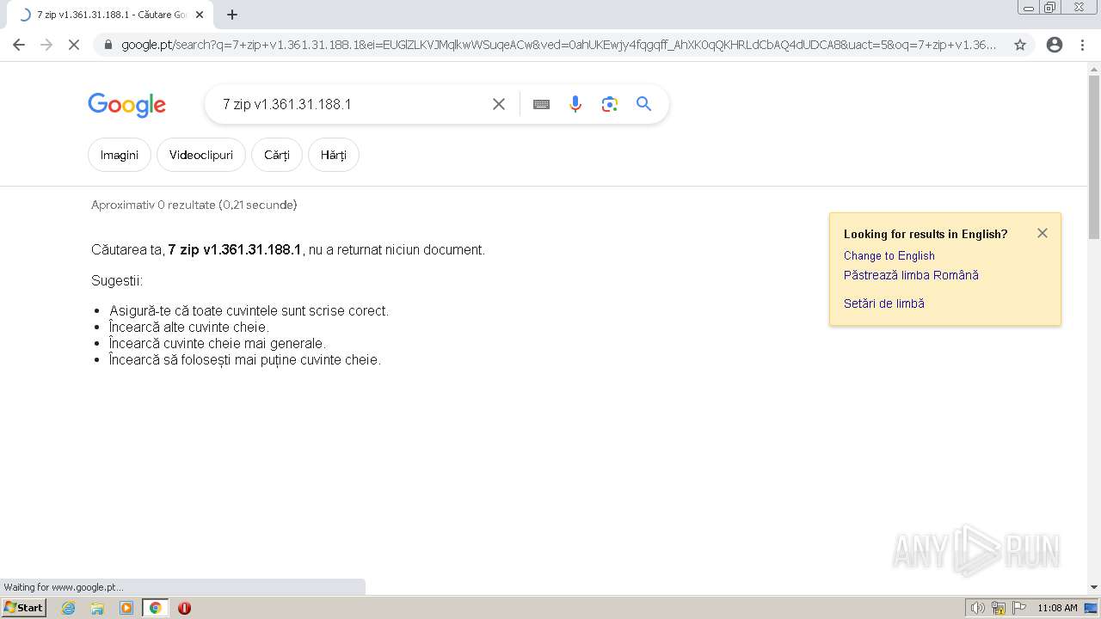
Task: Click the show desktop tray icon
Action: coord(1092,608)
